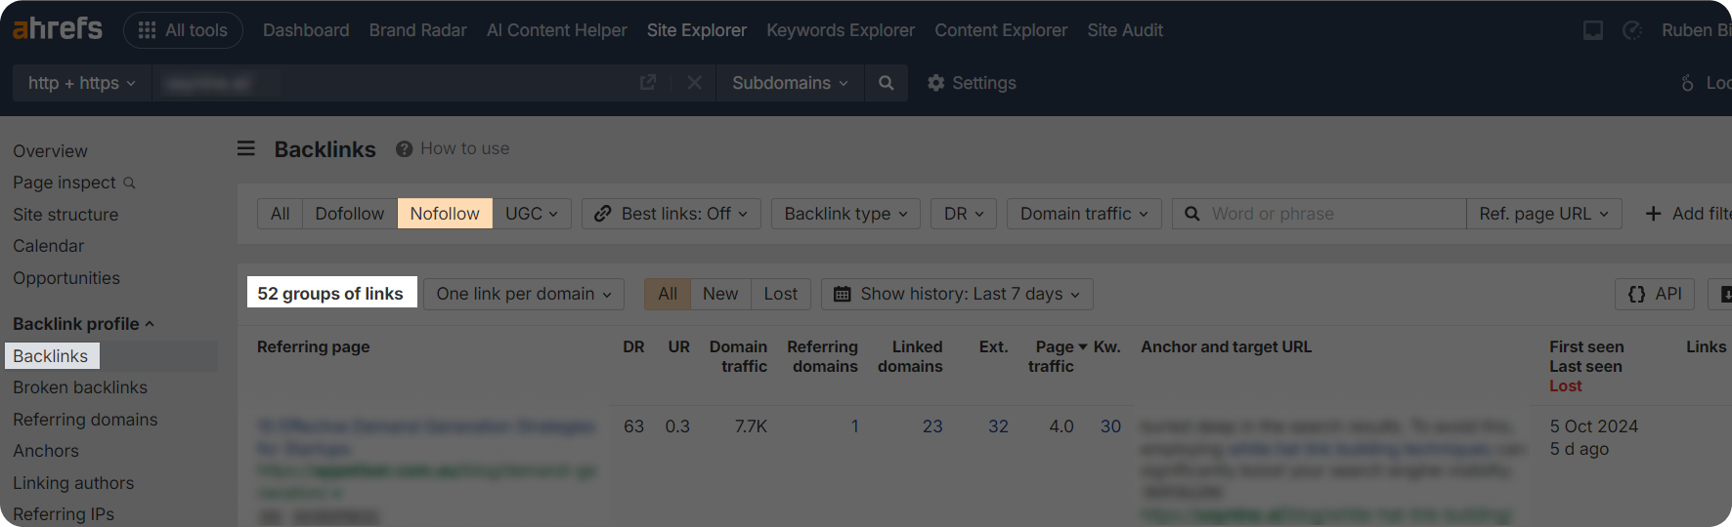Image resolution: width=1732 pixels, height=527 pixels.
Task: Click the search magnifier button
Action: (886, 83)
